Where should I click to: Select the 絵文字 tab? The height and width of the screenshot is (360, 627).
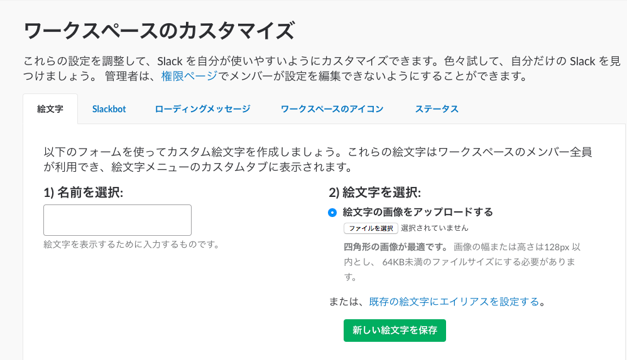50,109
